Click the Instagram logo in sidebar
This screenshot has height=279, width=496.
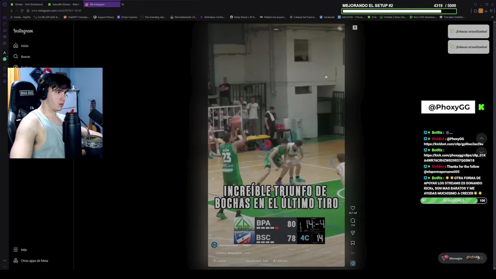pos(23,31)
